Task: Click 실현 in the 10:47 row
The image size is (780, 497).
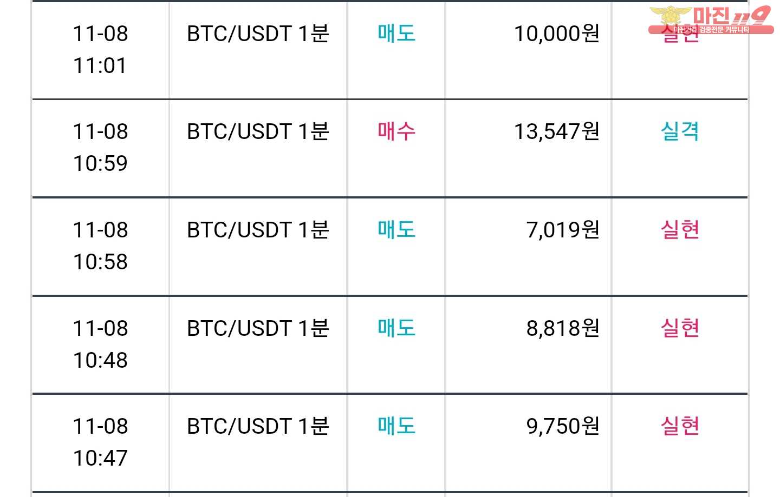Action: (x=680, y=426)
